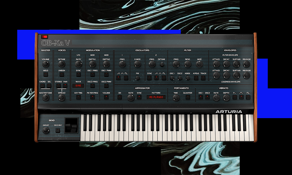Click the OB-Xa V logo
The image size is (292, 175).
56,43
